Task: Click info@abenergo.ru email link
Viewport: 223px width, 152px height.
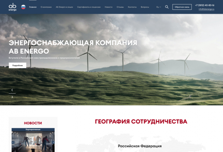Action: tap(206, 9)
